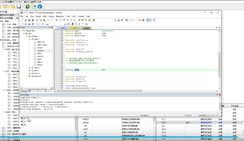
Task: Click the Undo arrow in µVision toolbar
Action: 48,20
